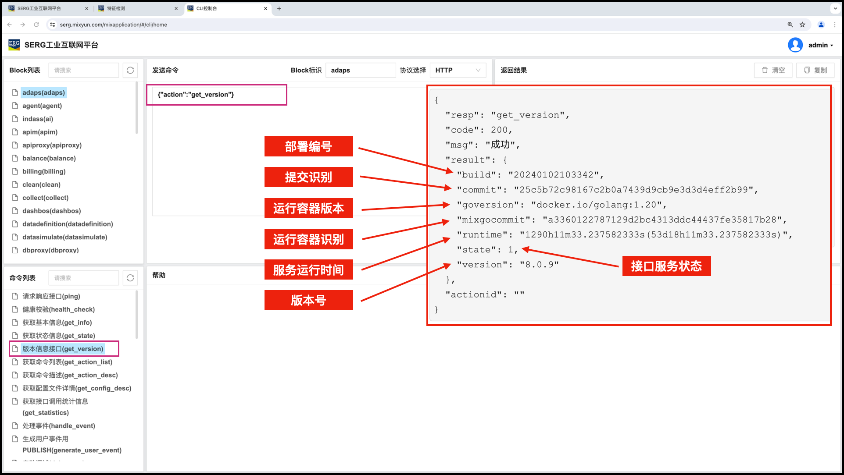Click the 清空 clear button
844x475 pixels.
(x=774, y=70)
